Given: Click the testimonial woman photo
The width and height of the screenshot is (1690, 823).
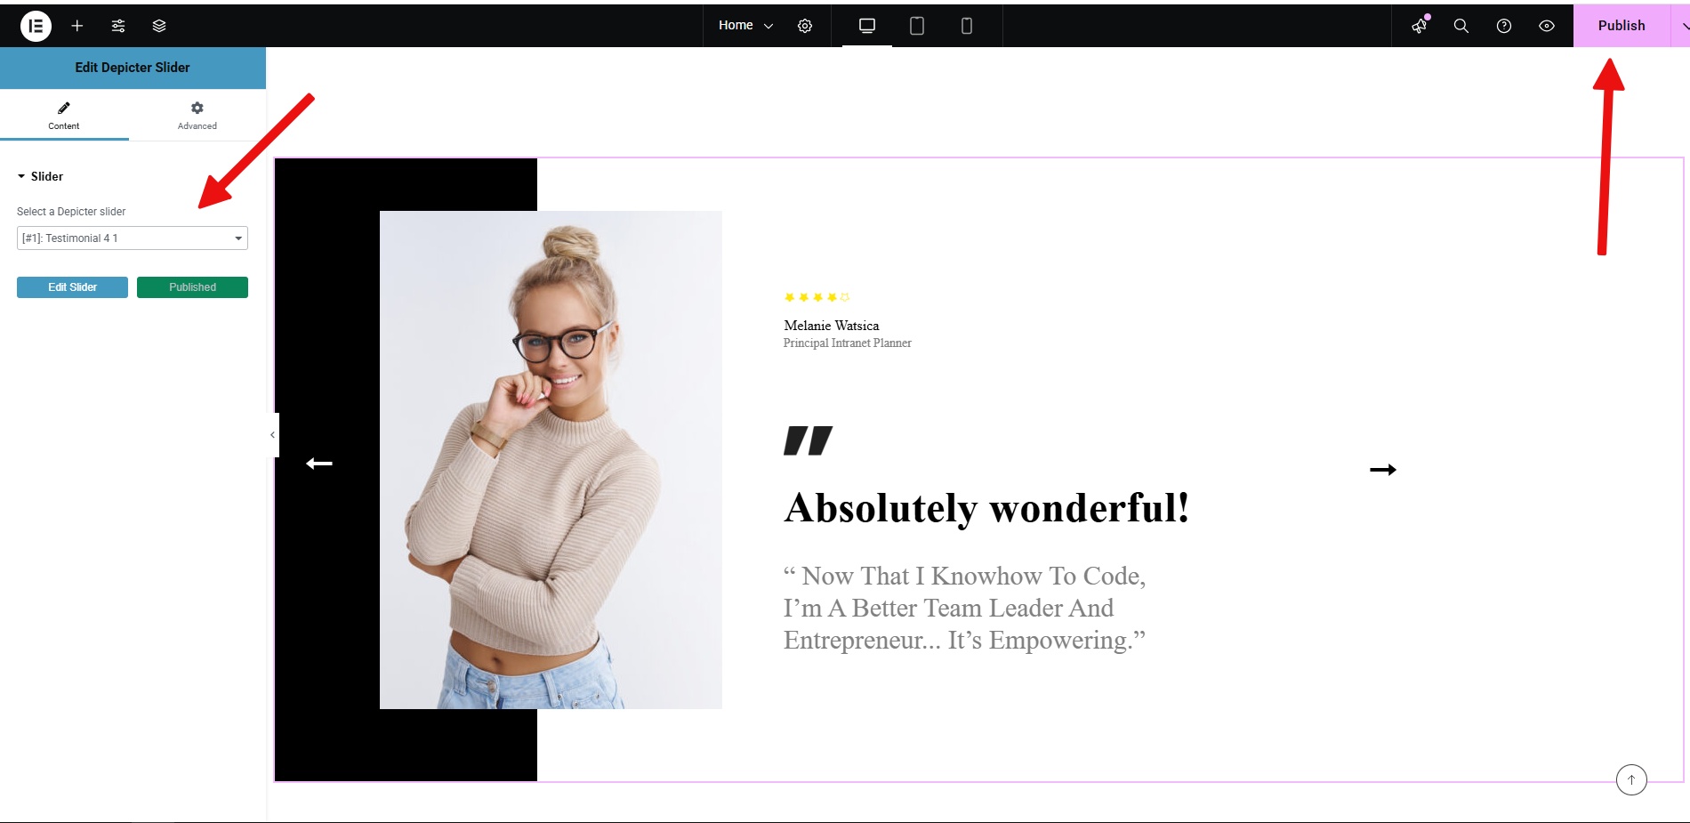Looking at the screenshot, I should click(551, 460).
